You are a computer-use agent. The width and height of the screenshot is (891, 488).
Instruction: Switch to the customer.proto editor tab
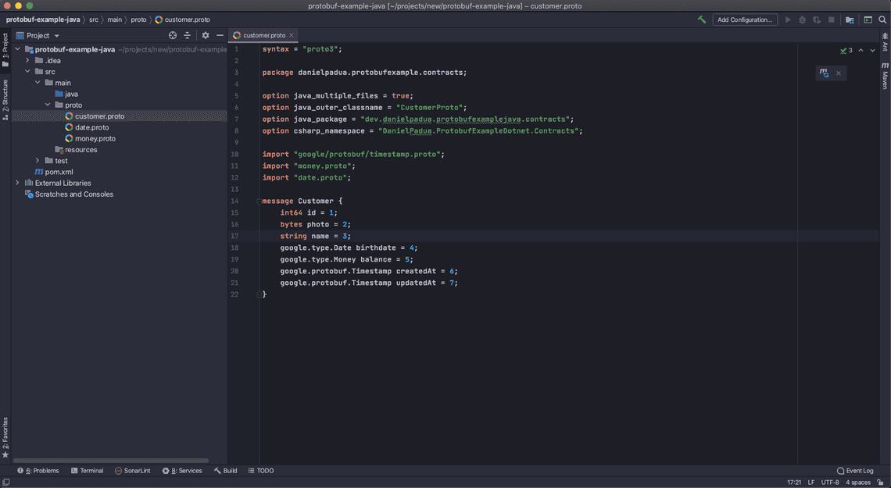point(263,34)
